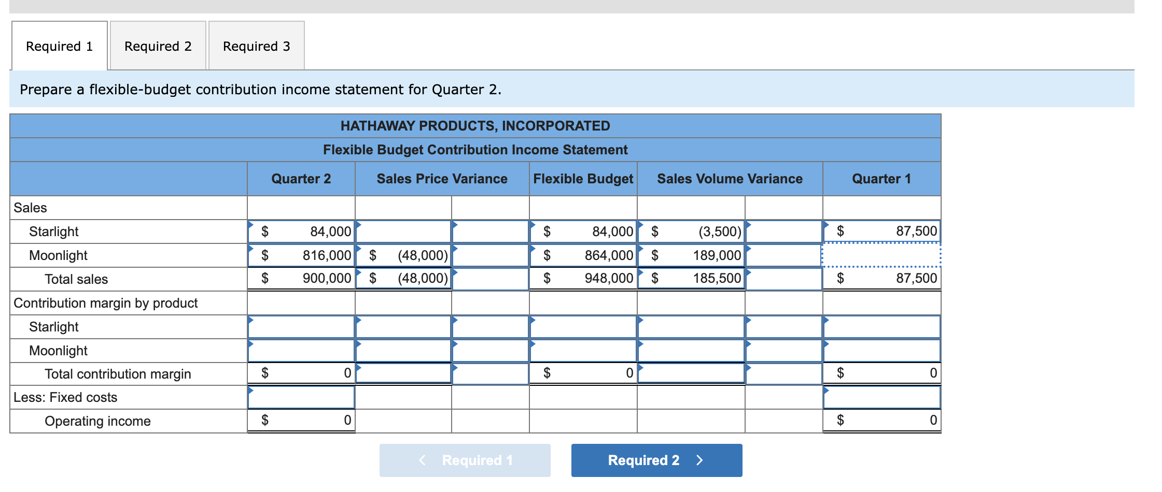
Task: Open Total contribution margin volume variance label dropdown
Action: (784, 373)
